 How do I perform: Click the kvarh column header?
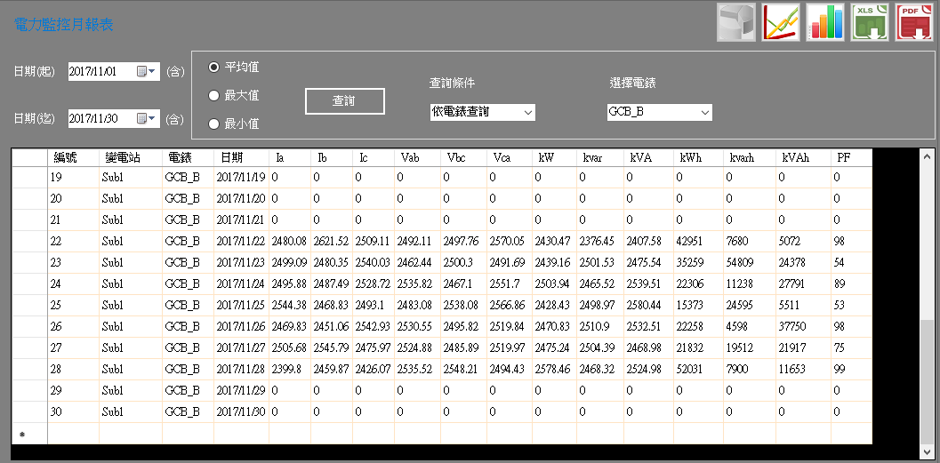750,157
